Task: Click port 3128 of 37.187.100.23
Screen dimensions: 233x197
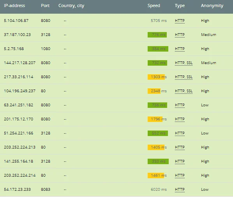Action: pos(46,35)
